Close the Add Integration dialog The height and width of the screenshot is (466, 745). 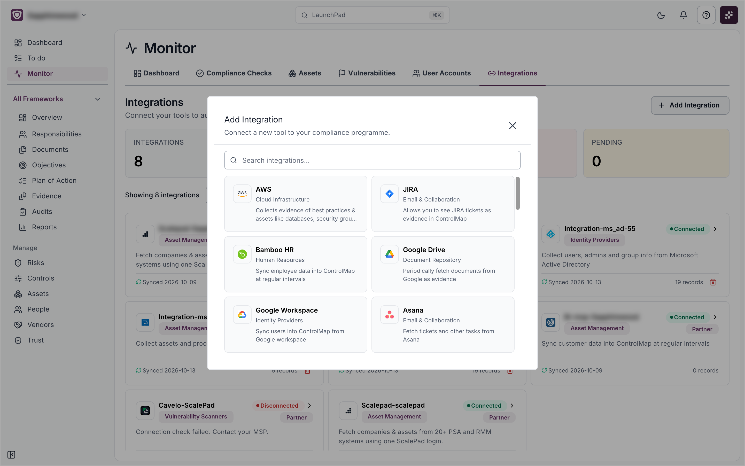512,126
